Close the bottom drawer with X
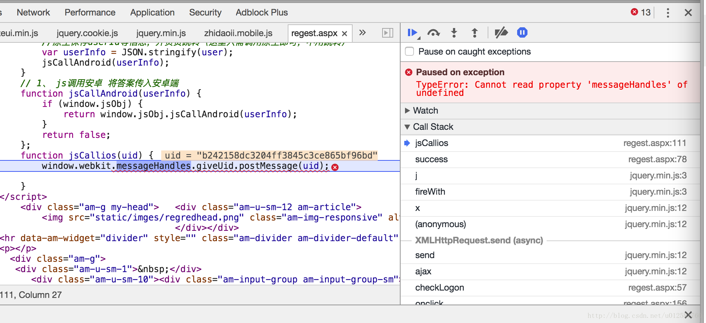706x323 pixels. pyautogui.click(x=688, y=315)
